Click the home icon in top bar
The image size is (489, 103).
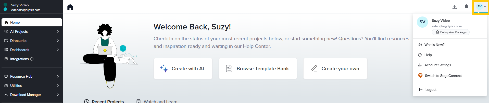pyautogui.click(x=70, y=7)
